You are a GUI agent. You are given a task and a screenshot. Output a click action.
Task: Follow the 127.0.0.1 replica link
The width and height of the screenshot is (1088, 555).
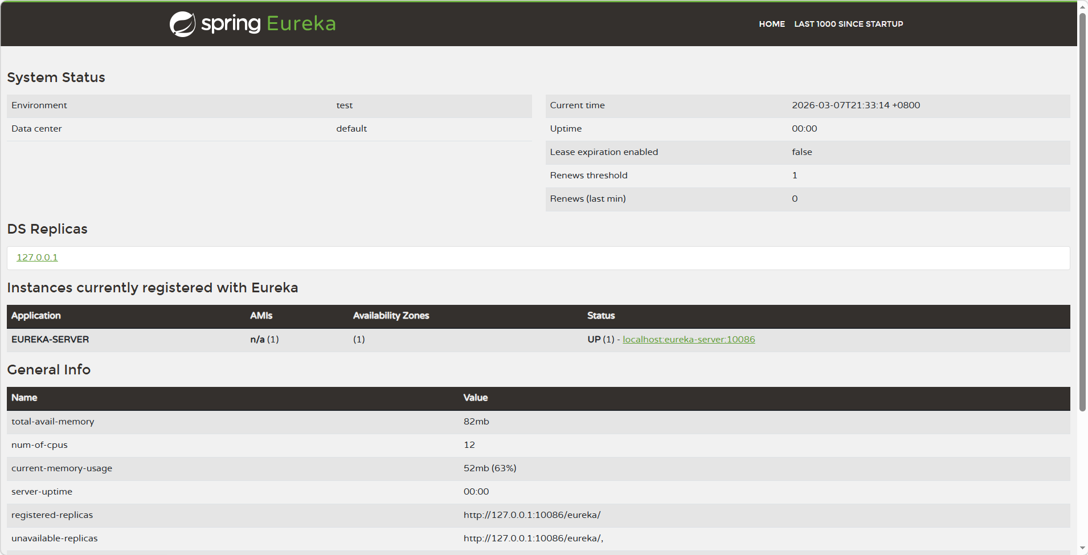pyautogui.click(x=37, y=258)
